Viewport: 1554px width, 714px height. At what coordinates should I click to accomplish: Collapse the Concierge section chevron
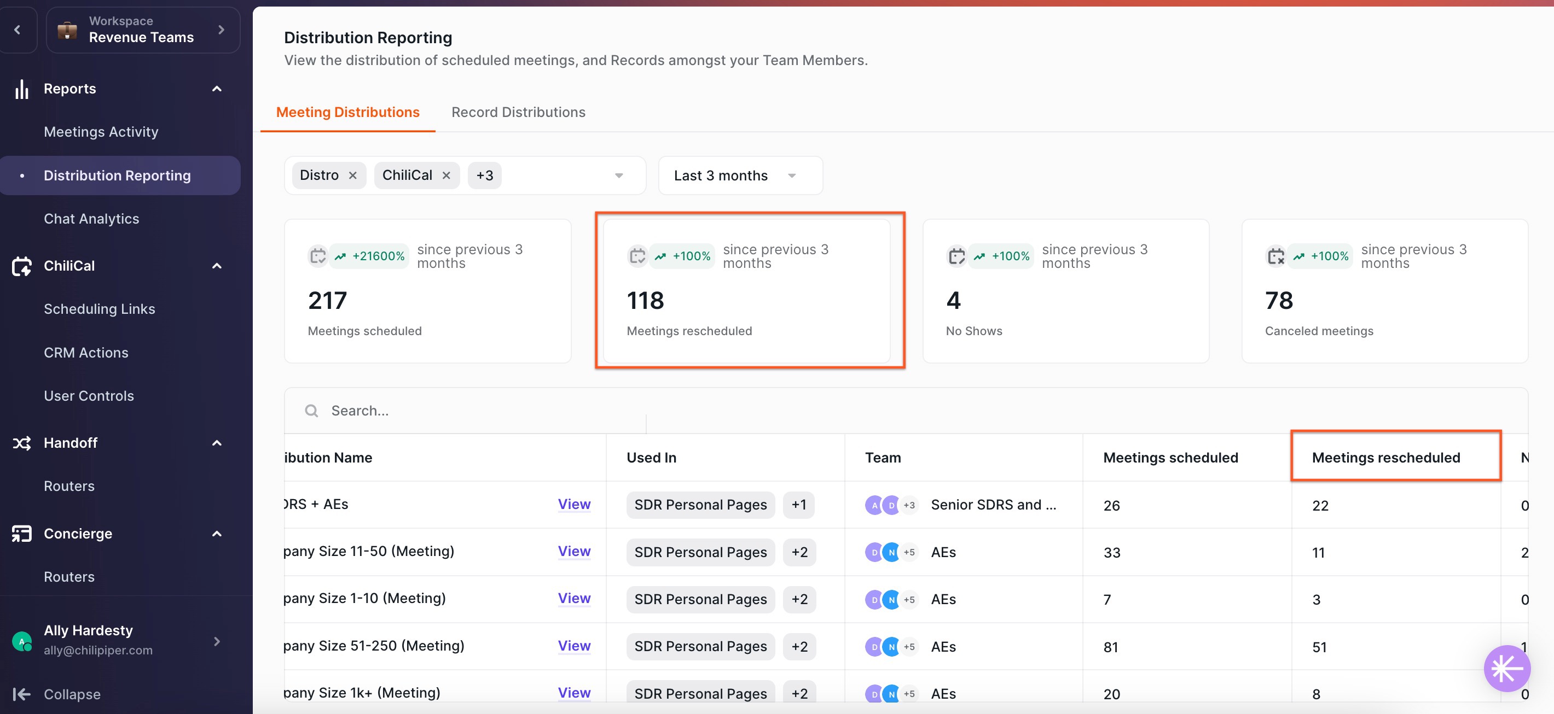point(217,534)
